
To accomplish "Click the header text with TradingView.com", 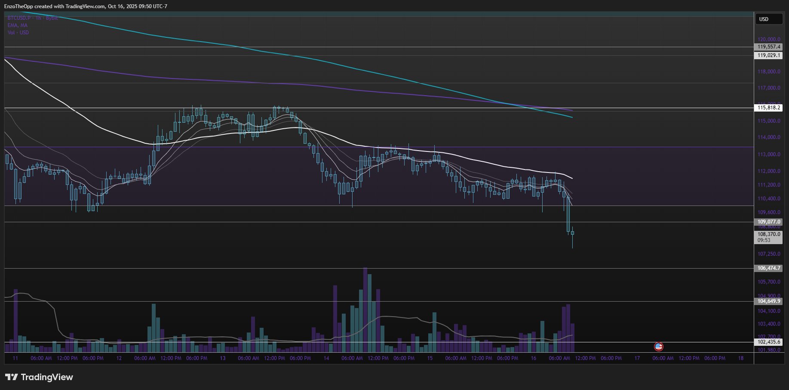I will pyautogui.click(x=85, y=6).
